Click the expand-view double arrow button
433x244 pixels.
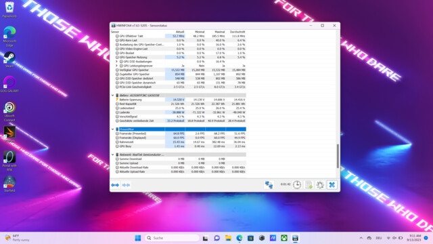pos(115,185)
